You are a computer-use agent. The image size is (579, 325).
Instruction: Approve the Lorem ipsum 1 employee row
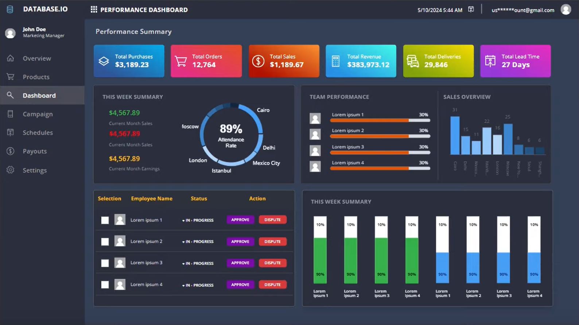[240, 220]
